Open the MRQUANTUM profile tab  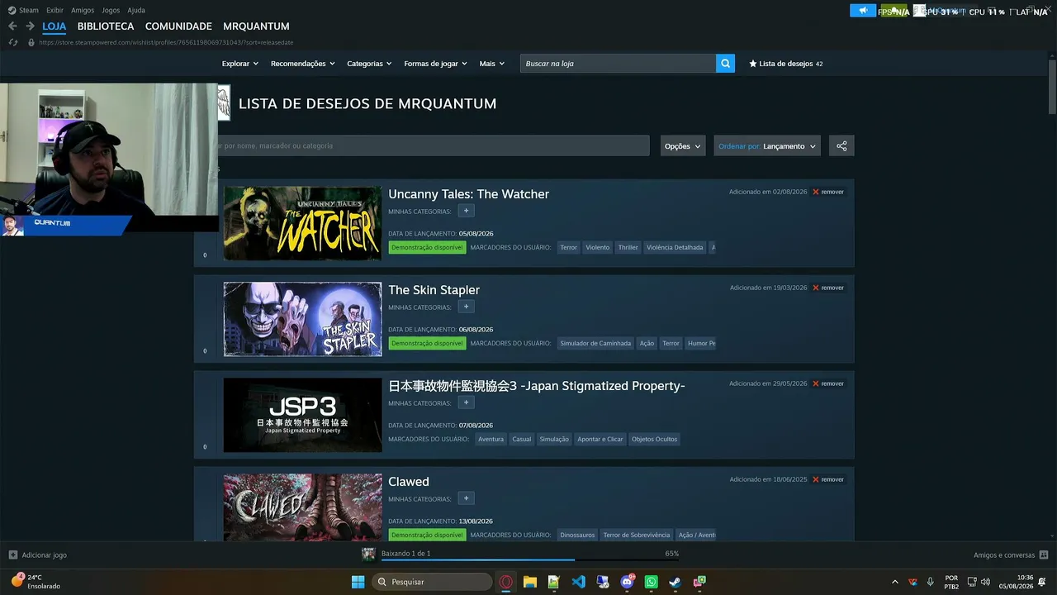tap(256, 26)
